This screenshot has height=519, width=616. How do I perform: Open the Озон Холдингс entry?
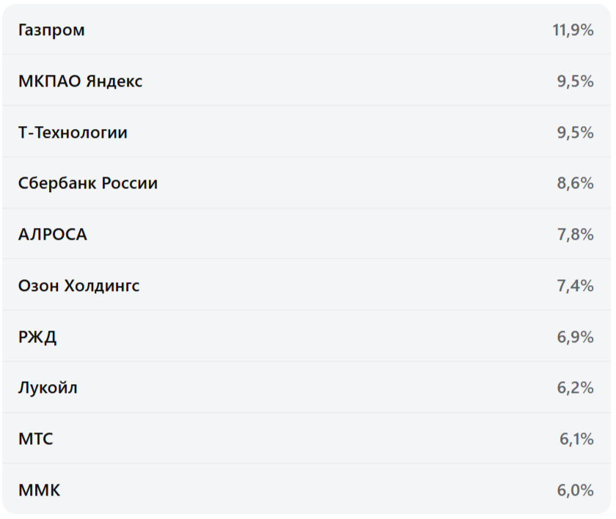tap(78, 286)
